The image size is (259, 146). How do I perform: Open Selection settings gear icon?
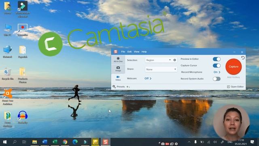[174, 60]
